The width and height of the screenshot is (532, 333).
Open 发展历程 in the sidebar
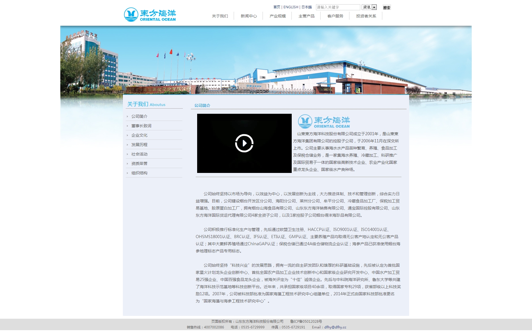(139, 145)
